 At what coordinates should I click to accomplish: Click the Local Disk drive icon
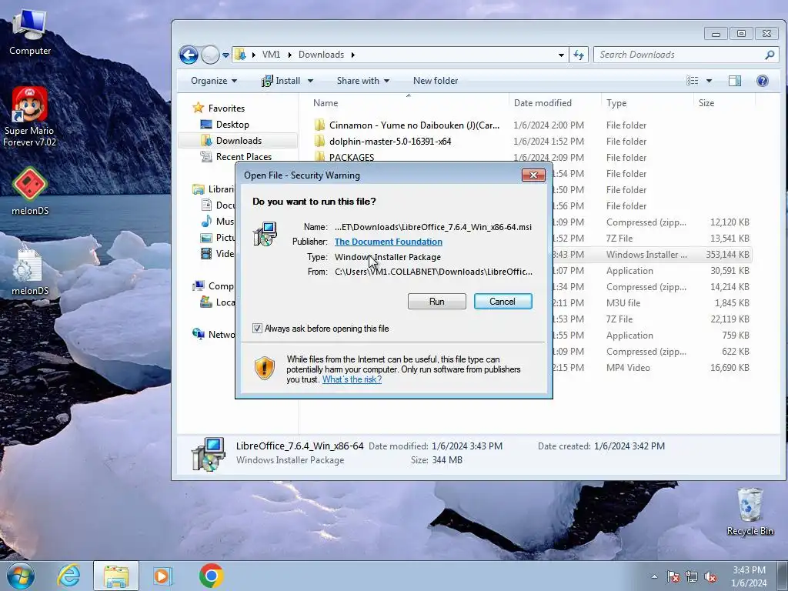[206, 302]
